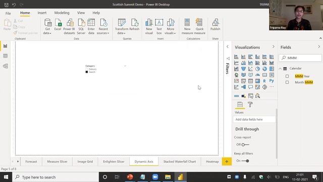Select R script visual
Viewport: 323px width, 182px height.
coord(264,81)
